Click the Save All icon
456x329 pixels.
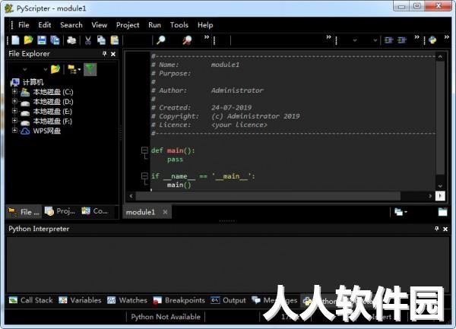(55, 40)
